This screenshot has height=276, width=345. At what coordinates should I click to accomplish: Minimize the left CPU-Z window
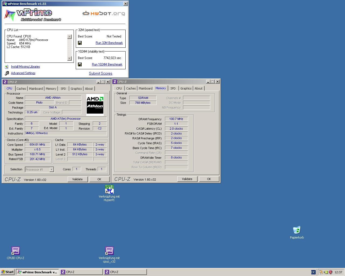click(x=99, y=82)
